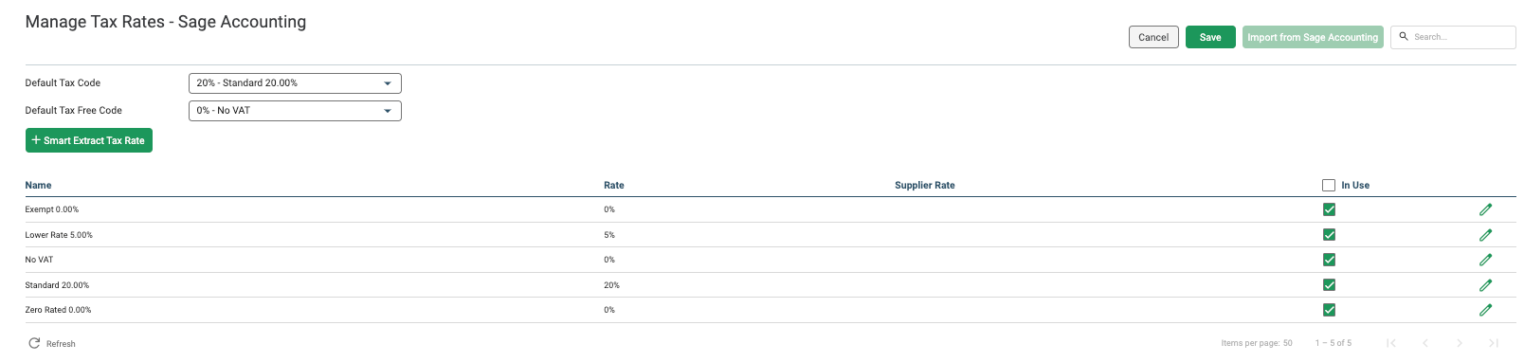Edit the Zero Rated 0.00% row
Screen dimensions: 1524x362
[x=1485, y=310]
